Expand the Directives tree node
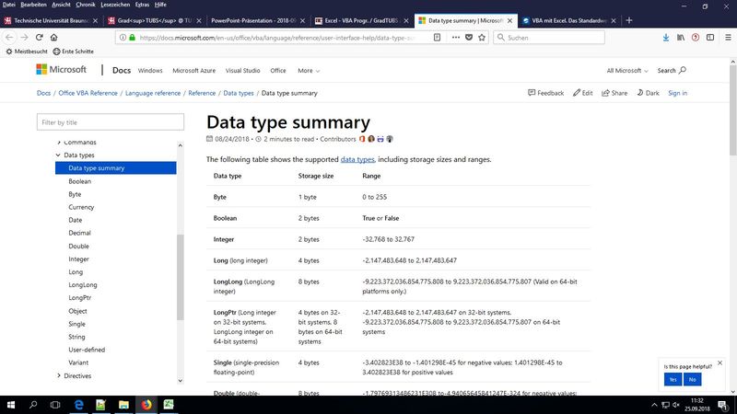737x414 pixels. pos(59,375)
